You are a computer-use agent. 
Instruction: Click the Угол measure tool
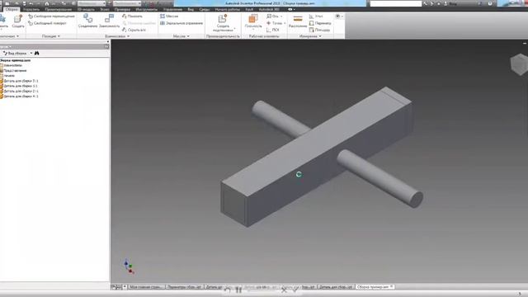pyautogui.click(x=316, y=16)
